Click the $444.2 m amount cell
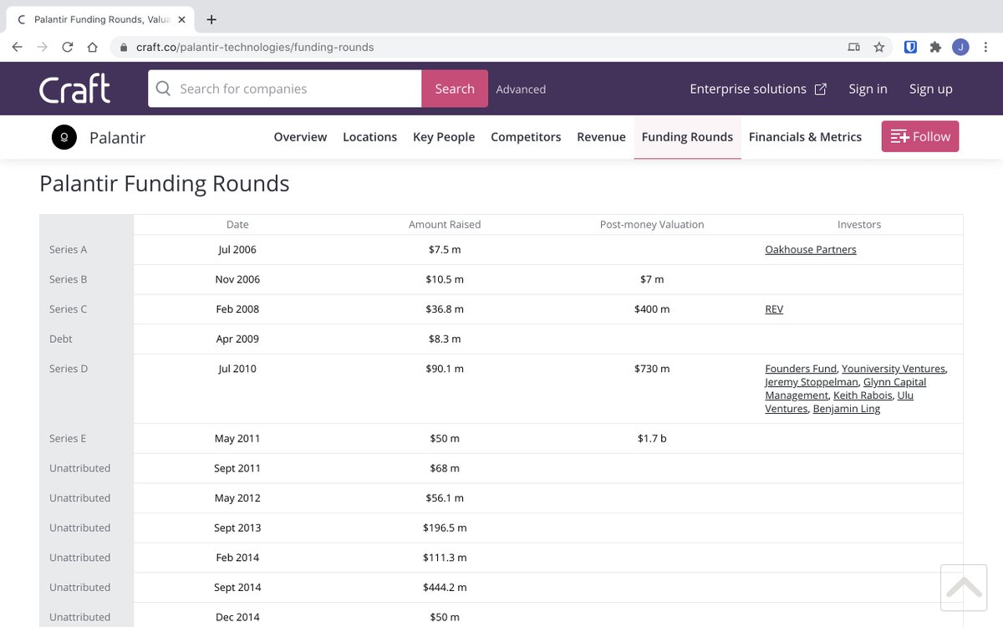 (x=445, y=587)
